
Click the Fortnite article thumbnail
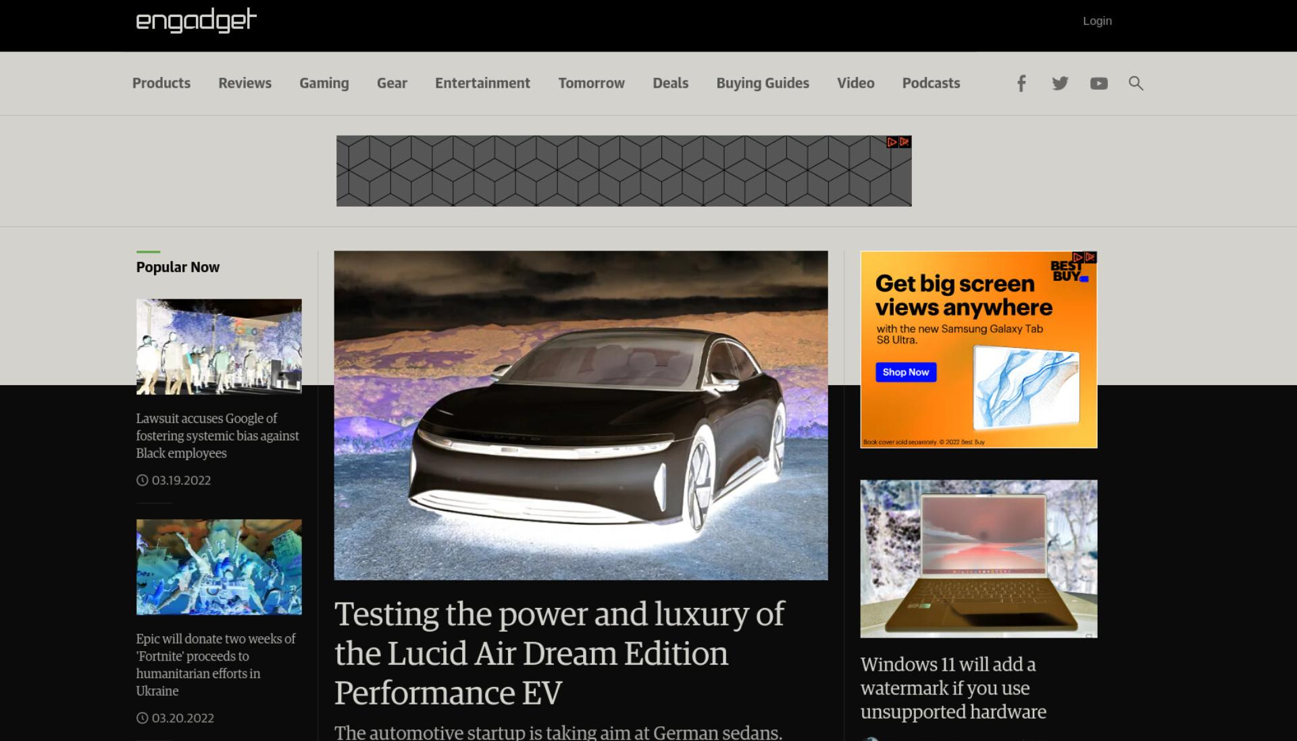click(x=219, y=567)
